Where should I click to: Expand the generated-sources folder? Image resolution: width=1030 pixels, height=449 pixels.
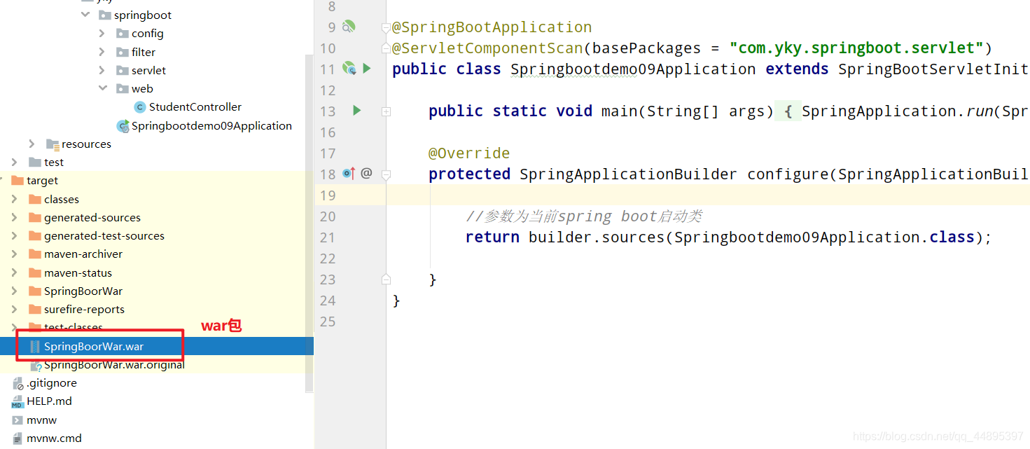15,217
